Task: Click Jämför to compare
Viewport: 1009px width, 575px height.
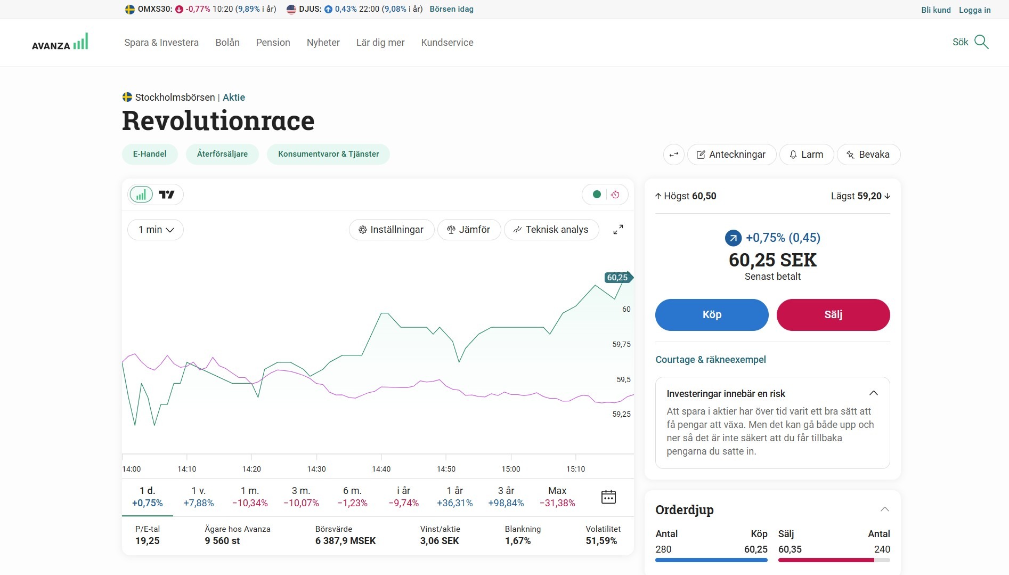Action: (x=469, y=230)
